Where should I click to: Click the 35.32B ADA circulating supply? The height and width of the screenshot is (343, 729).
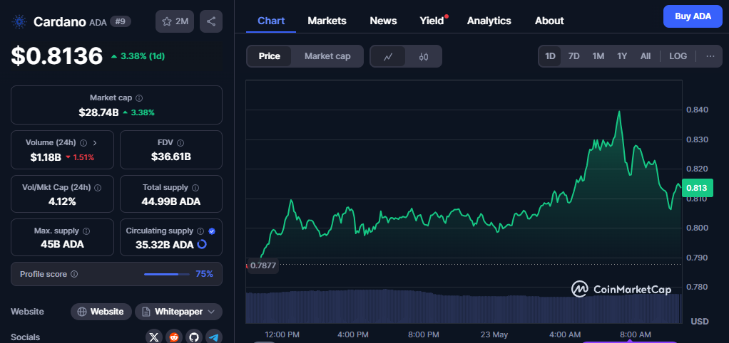click(165, 244)
